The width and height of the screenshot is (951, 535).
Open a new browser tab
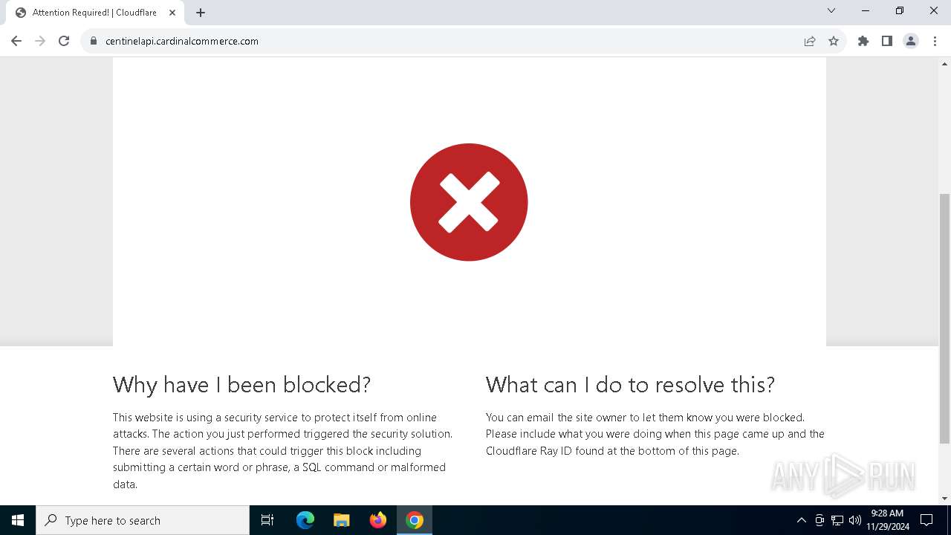[x=201, y=13]
